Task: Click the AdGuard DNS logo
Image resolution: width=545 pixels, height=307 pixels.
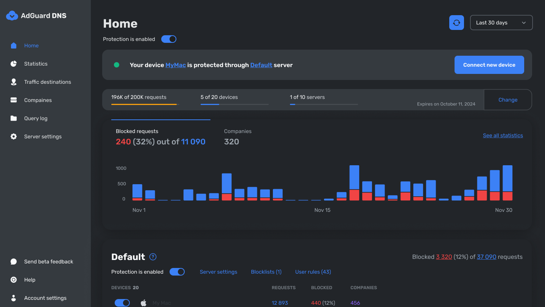Action: click(x=36, y=16)
